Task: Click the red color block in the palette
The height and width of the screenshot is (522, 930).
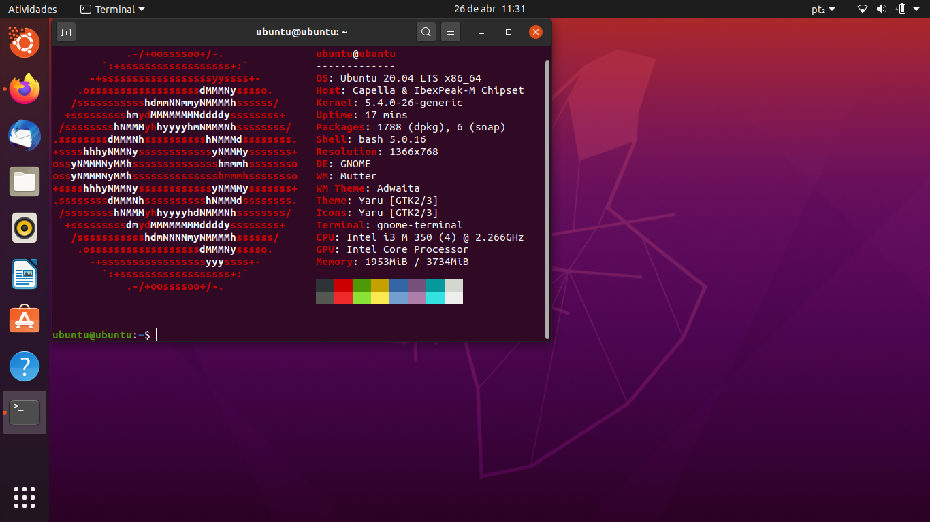Action: (x=343, y=285)
